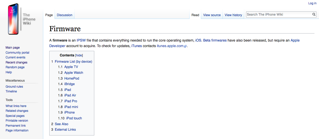Screen dimensions: 319x139
Task: Open Current events link
Action: 15,57
